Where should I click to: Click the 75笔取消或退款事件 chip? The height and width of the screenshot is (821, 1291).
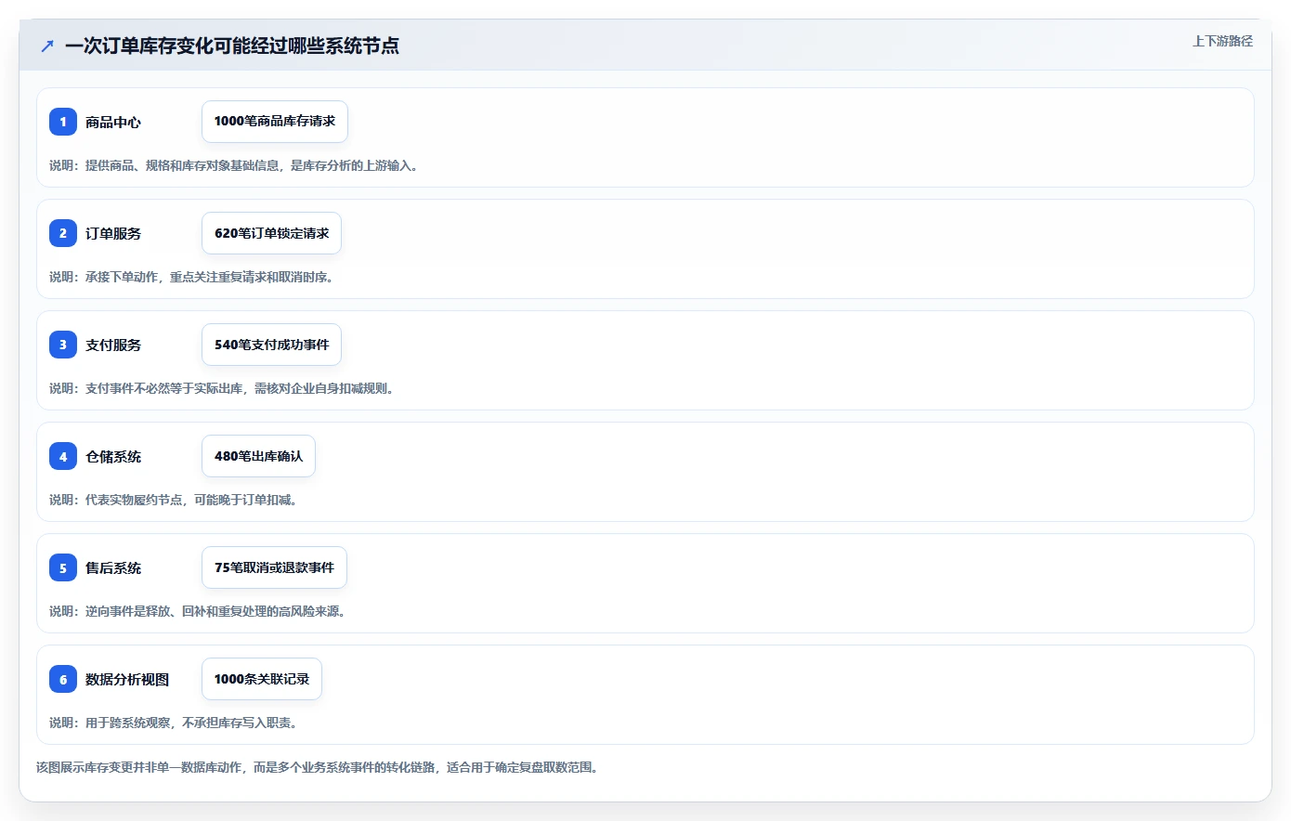[x=274, y=567]
